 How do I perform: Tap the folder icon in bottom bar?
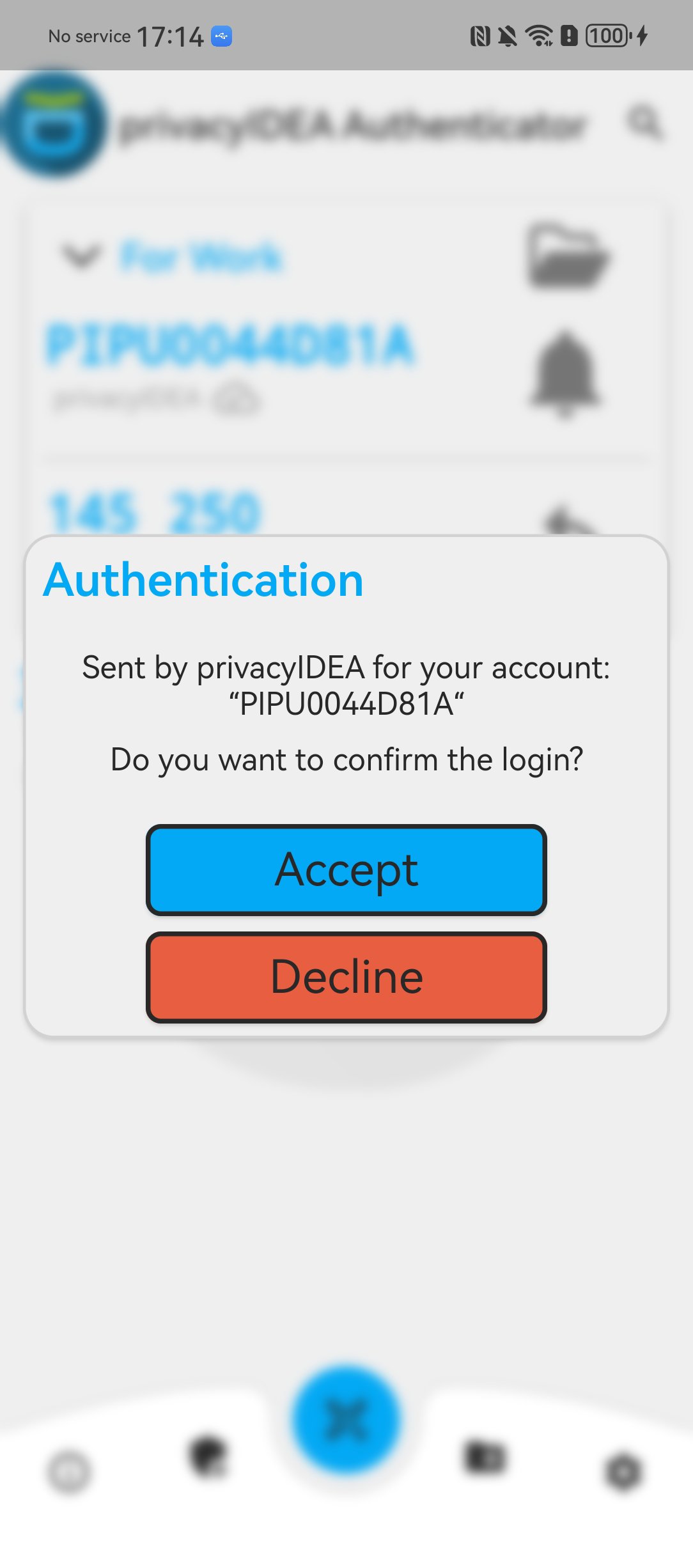(x=484, y=1458)
